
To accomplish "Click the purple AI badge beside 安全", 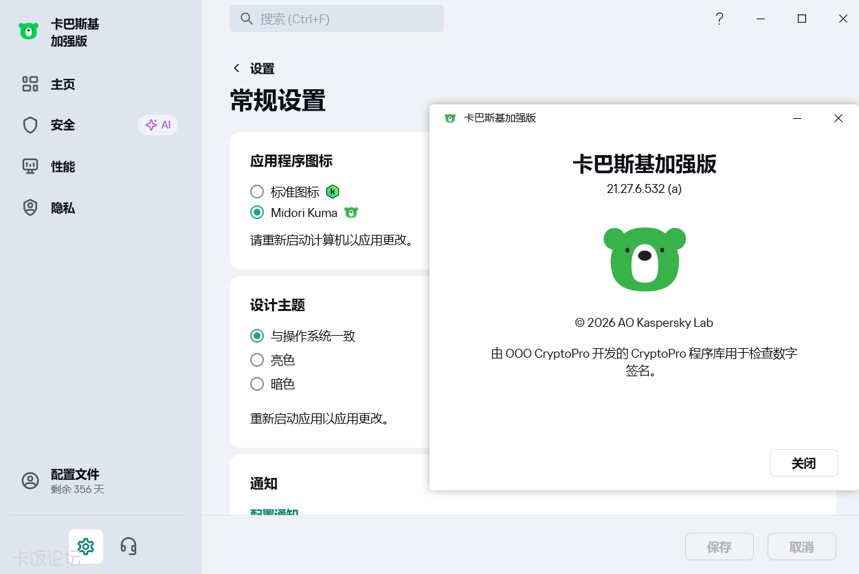I will (158, 125).
